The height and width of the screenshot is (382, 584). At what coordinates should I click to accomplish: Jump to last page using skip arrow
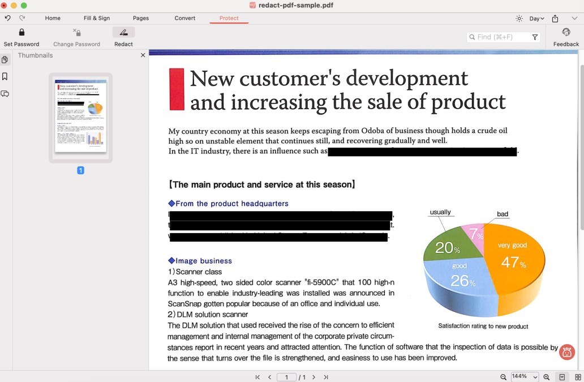[326, 377]
